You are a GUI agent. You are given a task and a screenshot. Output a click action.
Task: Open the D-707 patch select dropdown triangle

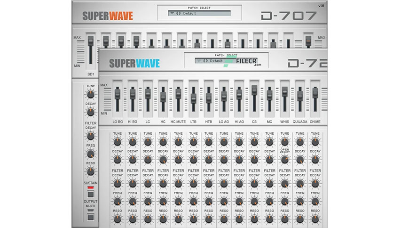click(x=172, y=13)
